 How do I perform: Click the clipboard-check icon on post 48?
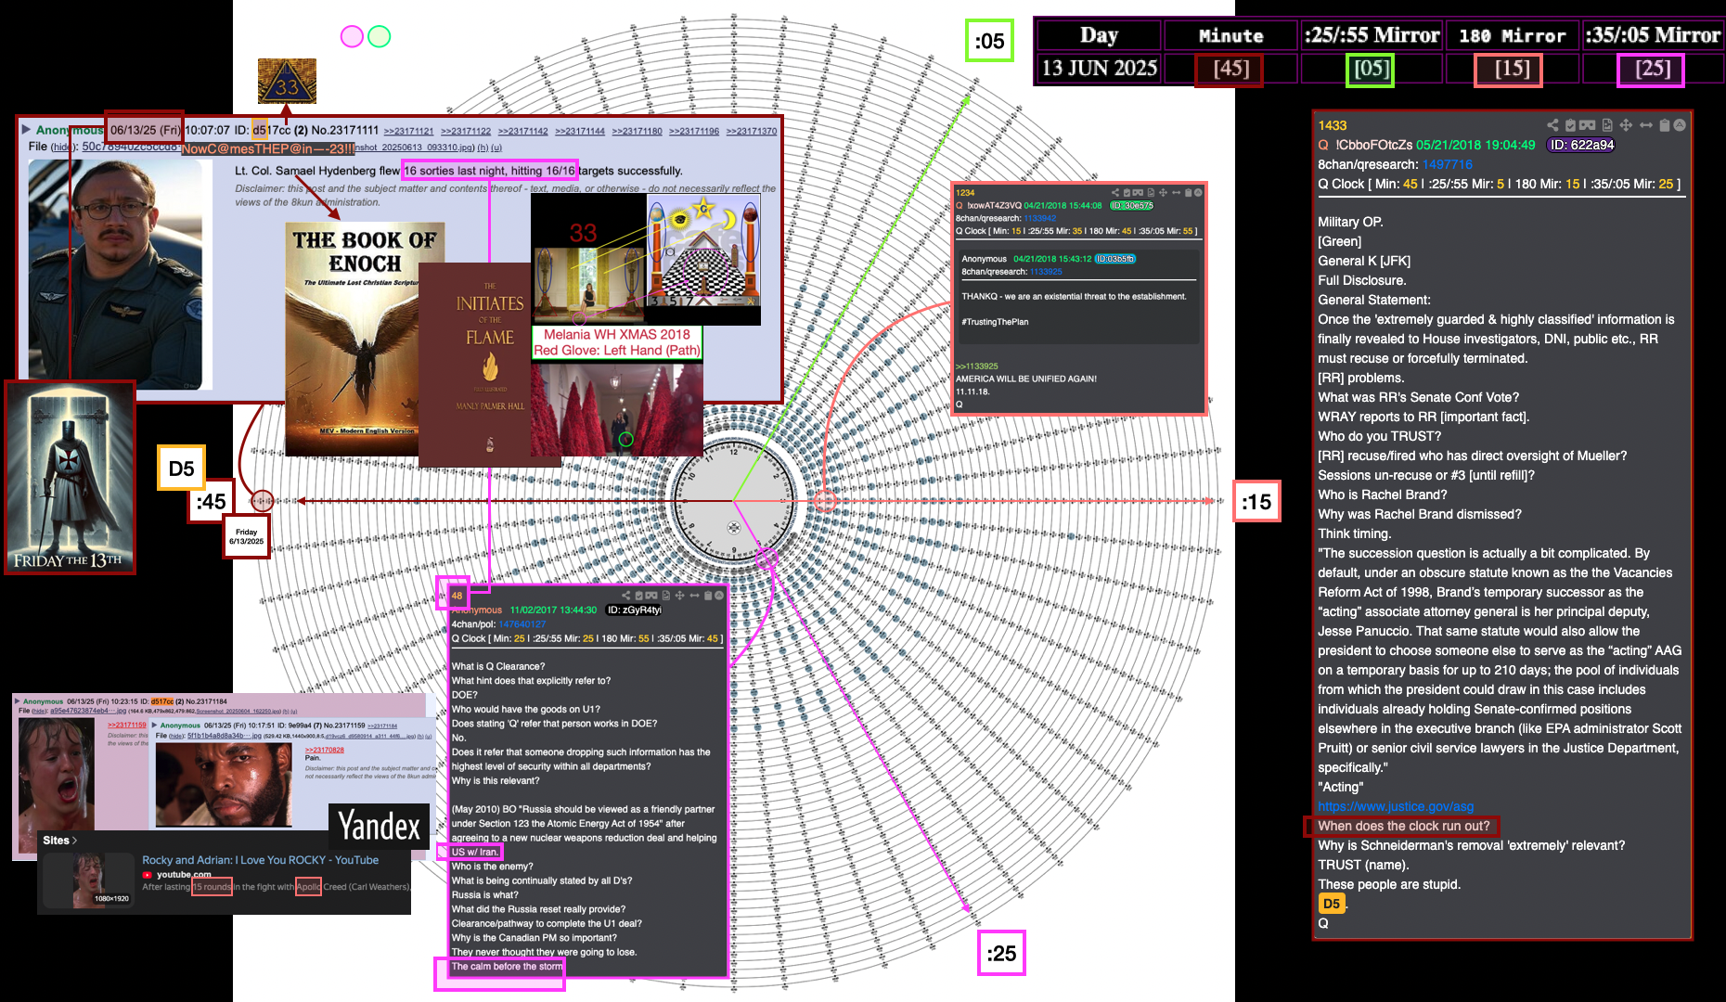[639, 596]
